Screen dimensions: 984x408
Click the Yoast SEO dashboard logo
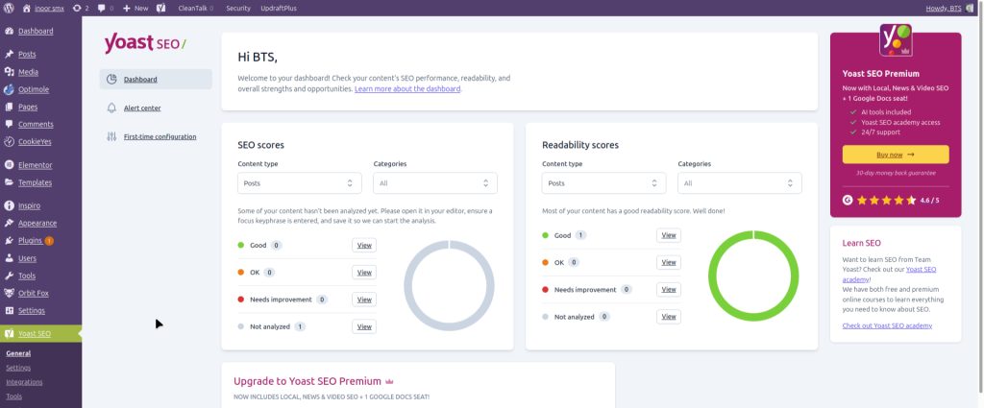[145, 43]
